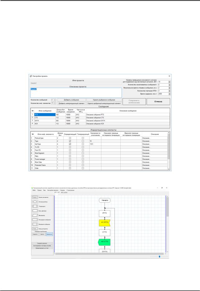The width and height of the screenshot is (200, 291).
Task: Adjust stepper for minimum message send time
Action: [169, 88]
